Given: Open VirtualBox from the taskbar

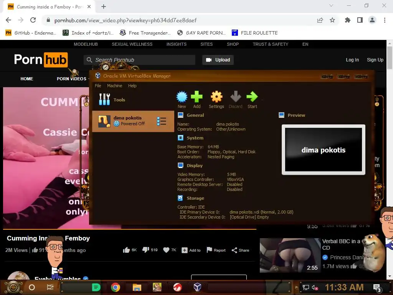Looking at the screenshot, I should 198,287.
